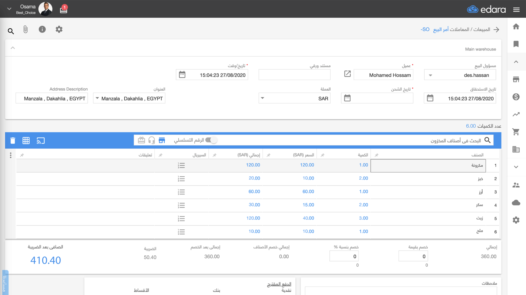This screenshot has height=295, width=526.
Task: Click the shopping cart sidebar icon
Action: pos(516,132)
